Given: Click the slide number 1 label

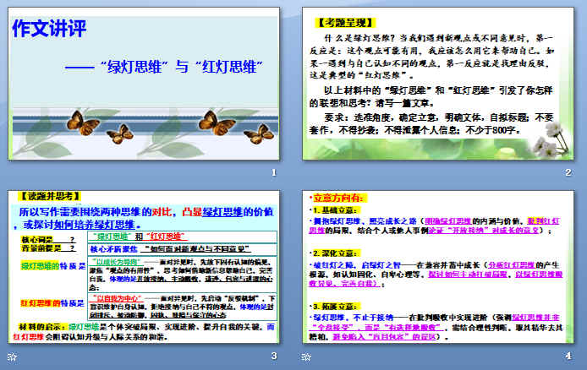Looking at the screenshot, I should [273, 173].
